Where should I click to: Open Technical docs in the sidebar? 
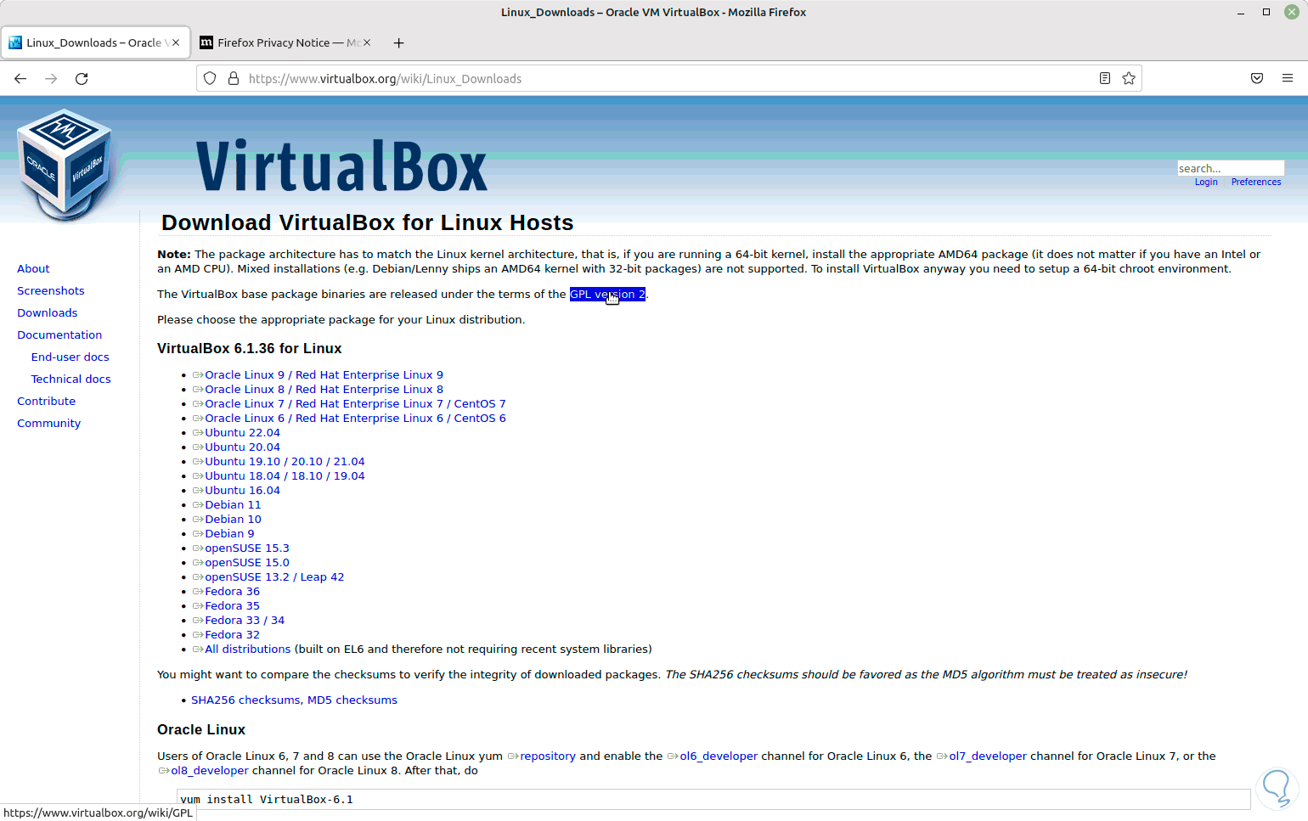71,380
